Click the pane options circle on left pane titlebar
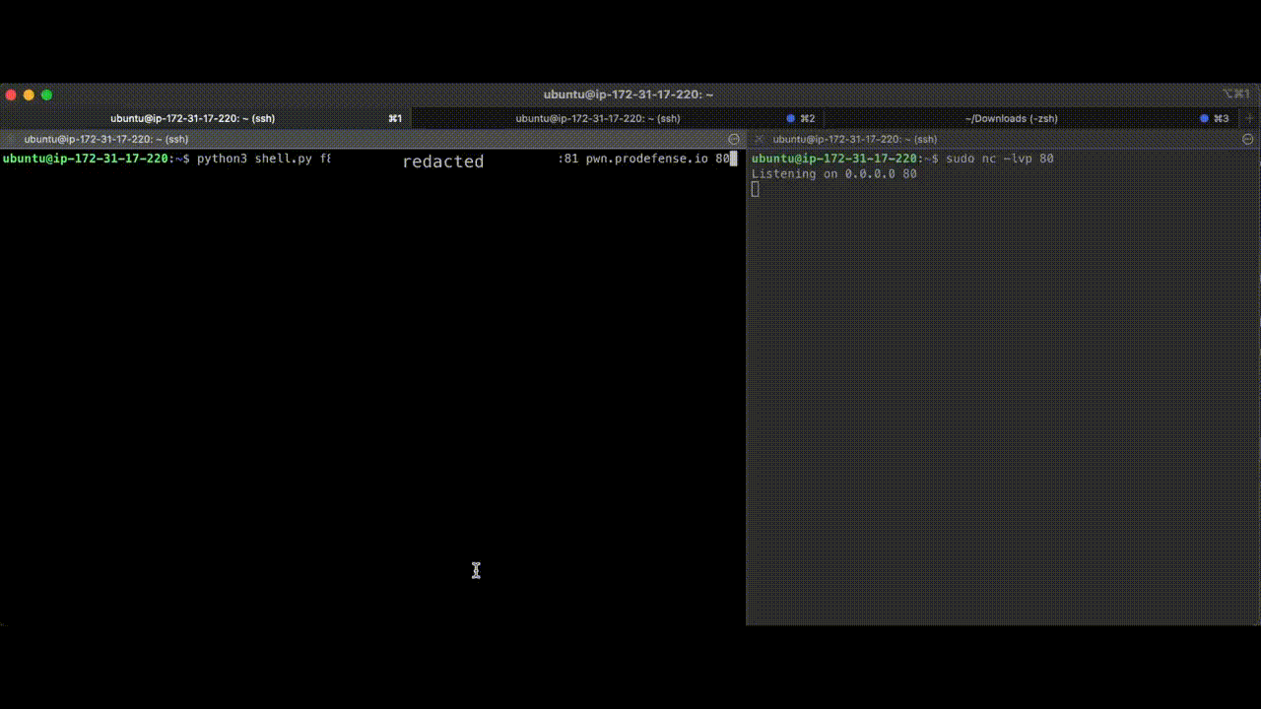Viewport: 1261px width, 709px height. pos(734,139)
